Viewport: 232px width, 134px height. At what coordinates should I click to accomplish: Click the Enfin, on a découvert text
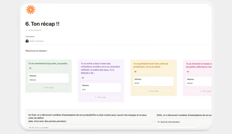(184, 115)
